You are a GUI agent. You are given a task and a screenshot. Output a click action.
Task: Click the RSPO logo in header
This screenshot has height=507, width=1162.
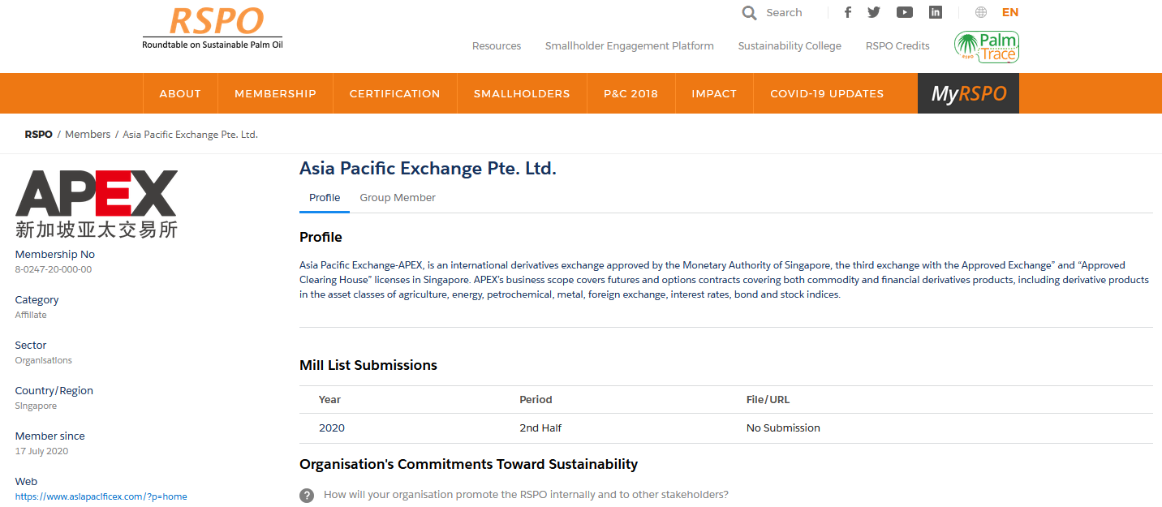tap(213, 28)
